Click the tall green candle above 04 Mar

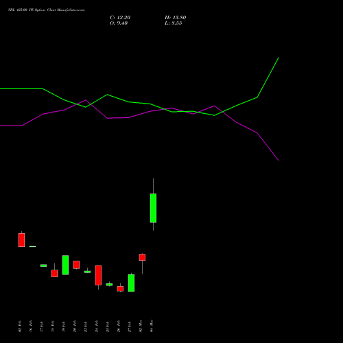click(153, 208)
